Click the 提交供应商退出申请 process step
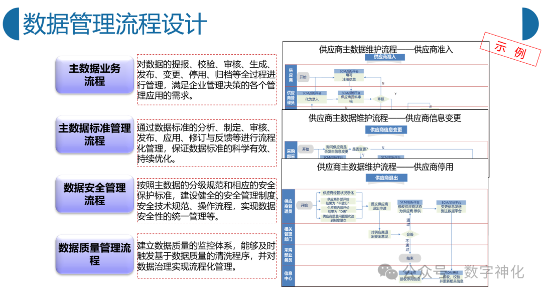The image size is (542, 294). click(379, 206)
